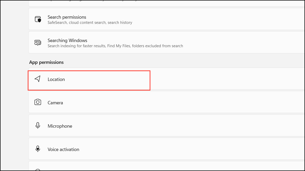The height and width of the screenshot is (171, 305).
Task: Open Searching Windows settings
Action: click(x=67, y=40)
